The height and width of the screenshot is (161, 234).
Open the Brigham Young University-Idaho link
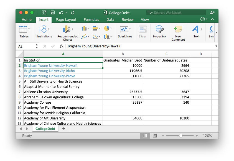point(50,71)
